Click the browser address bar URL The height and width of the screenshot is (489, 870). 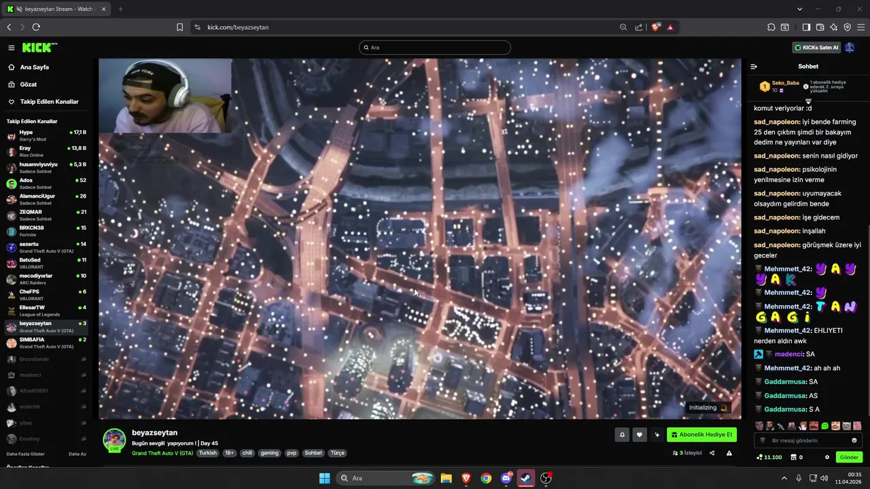click(238, 27)
